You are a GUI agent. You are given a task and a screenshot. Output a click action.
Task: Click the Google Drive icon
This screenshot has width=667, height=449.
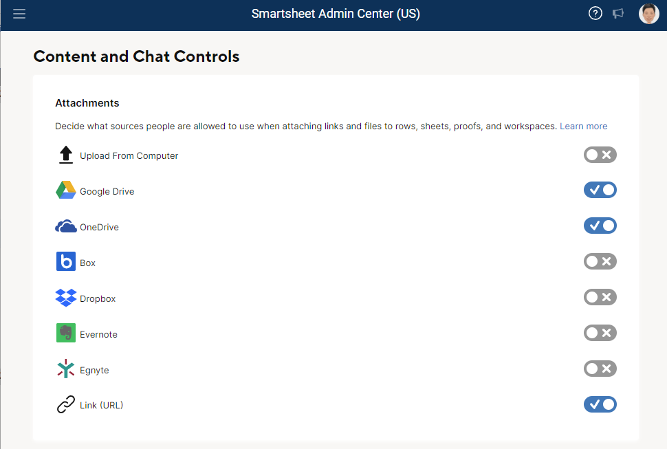tap(65, 190)
